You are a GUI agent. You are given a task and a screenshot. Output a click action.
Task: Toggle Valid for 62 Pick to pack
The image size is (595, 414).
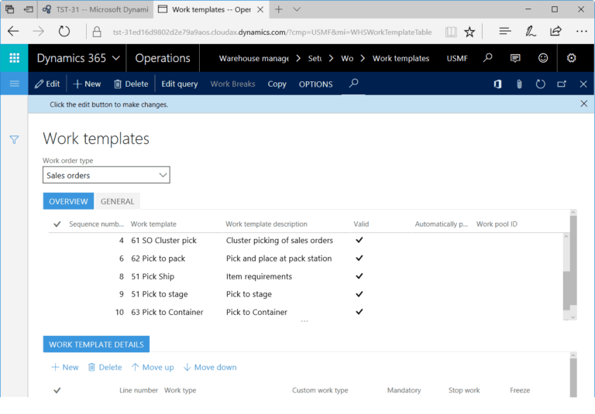[x=359, y=258]
